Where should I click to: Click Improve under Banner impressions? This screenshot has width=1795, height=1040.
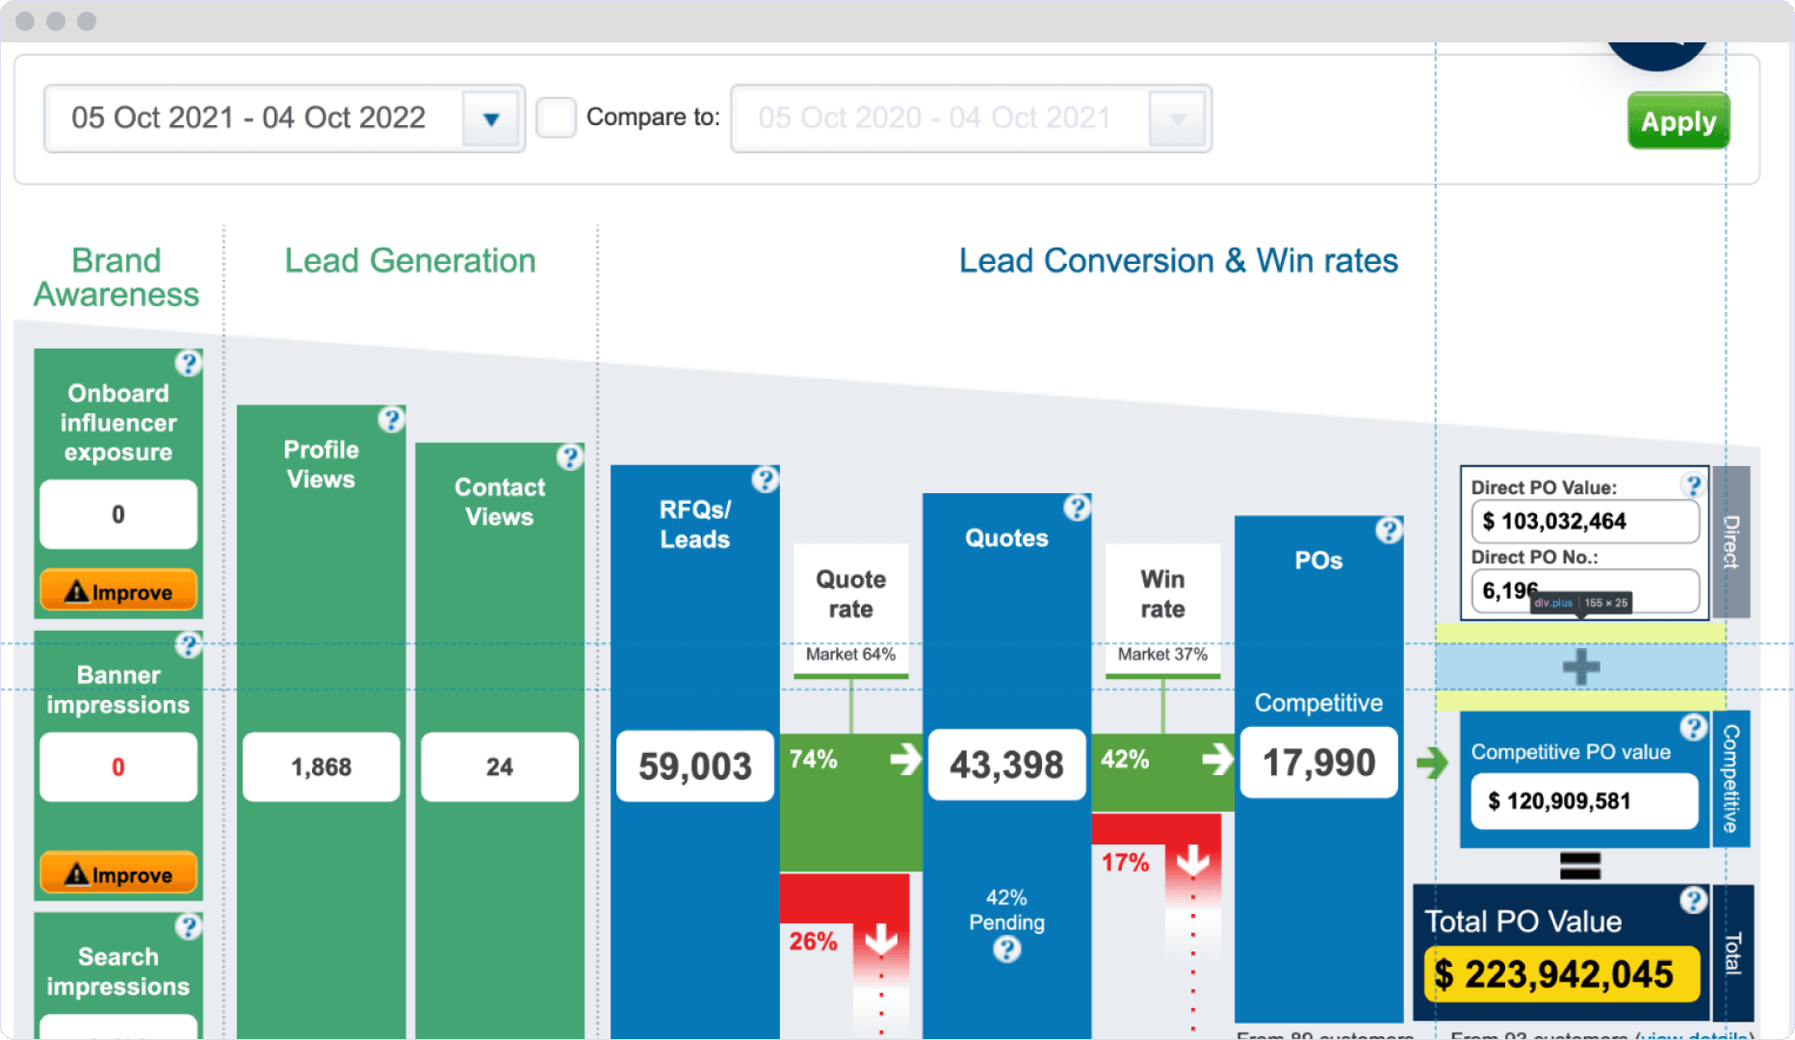pyautogui.click(x=118, y=874)
